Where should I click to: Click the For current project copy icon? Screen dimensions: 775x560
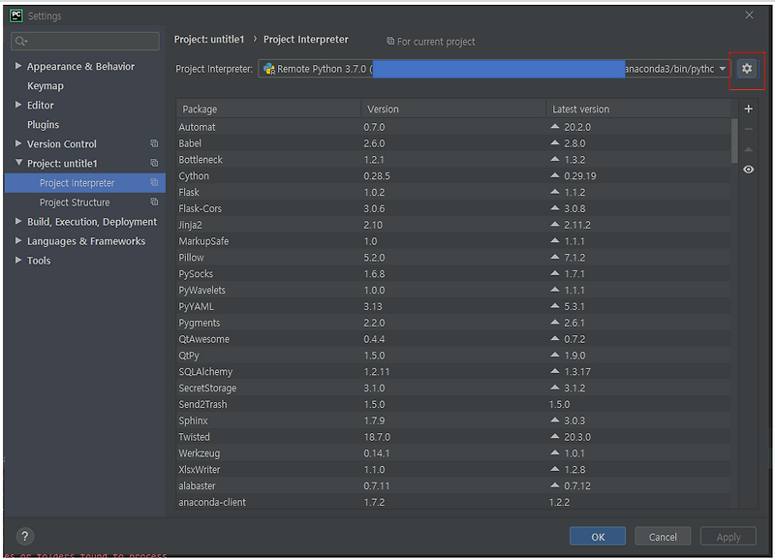coord(390,41)
